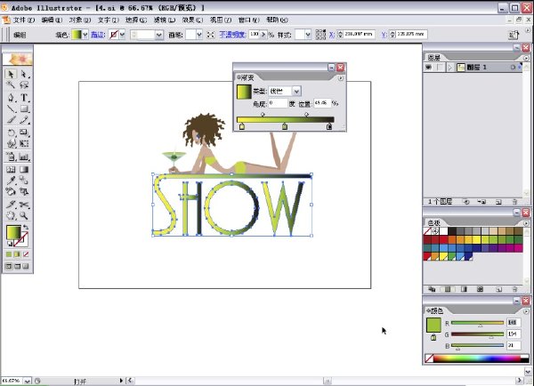Select the Rotate tool
534x386 pixels.
11,133
